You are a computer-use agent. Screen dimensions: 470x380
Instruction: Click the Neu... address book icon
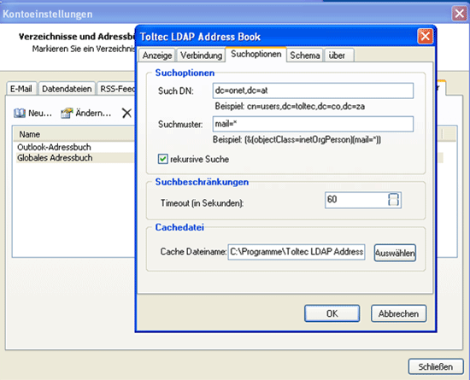[20, 114]
